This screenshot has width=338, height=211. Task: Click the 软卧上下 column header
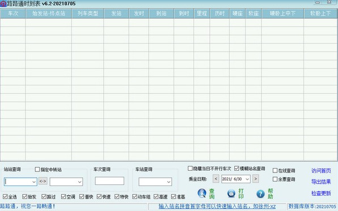click(x=320, y=14)
